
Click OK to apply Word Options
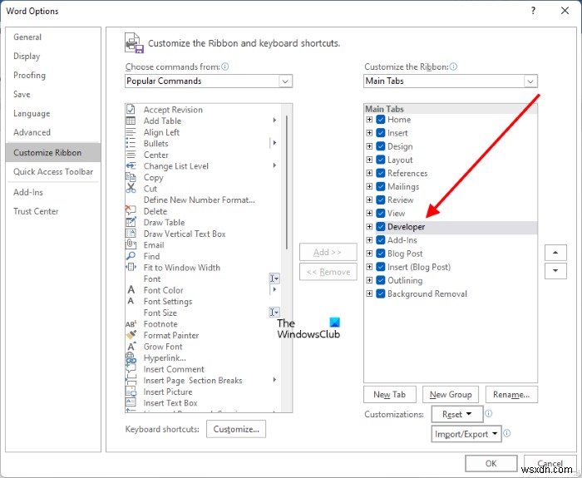tap(491, 463)
